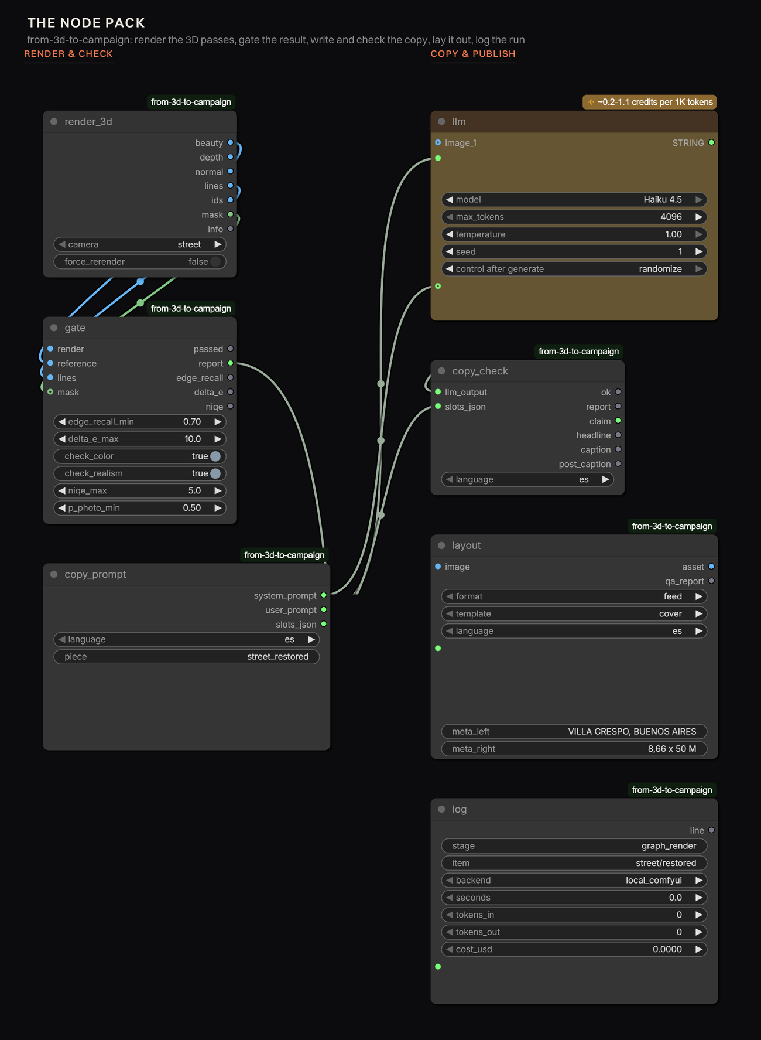This screenshot has height=1040, width=761.
Task: Click the right arrow of the camera selector
Action: 218,244
